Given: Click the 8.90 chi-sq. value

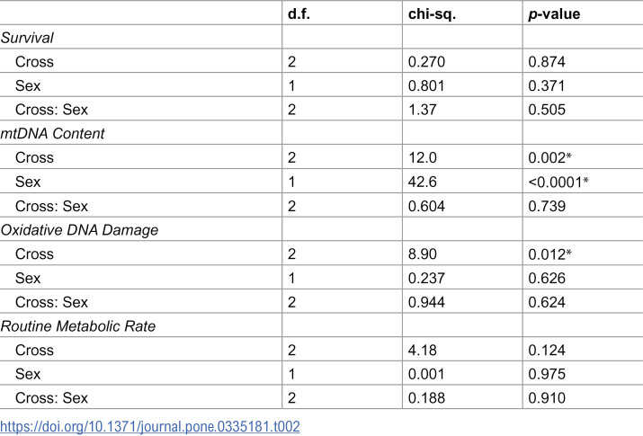Looking at the screenshot, I should [x=423, y=254].
